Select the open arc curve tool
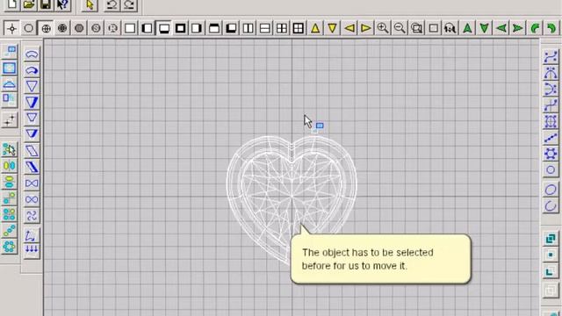Viewport: 562px width, 316px height. (x=551, y=206)
